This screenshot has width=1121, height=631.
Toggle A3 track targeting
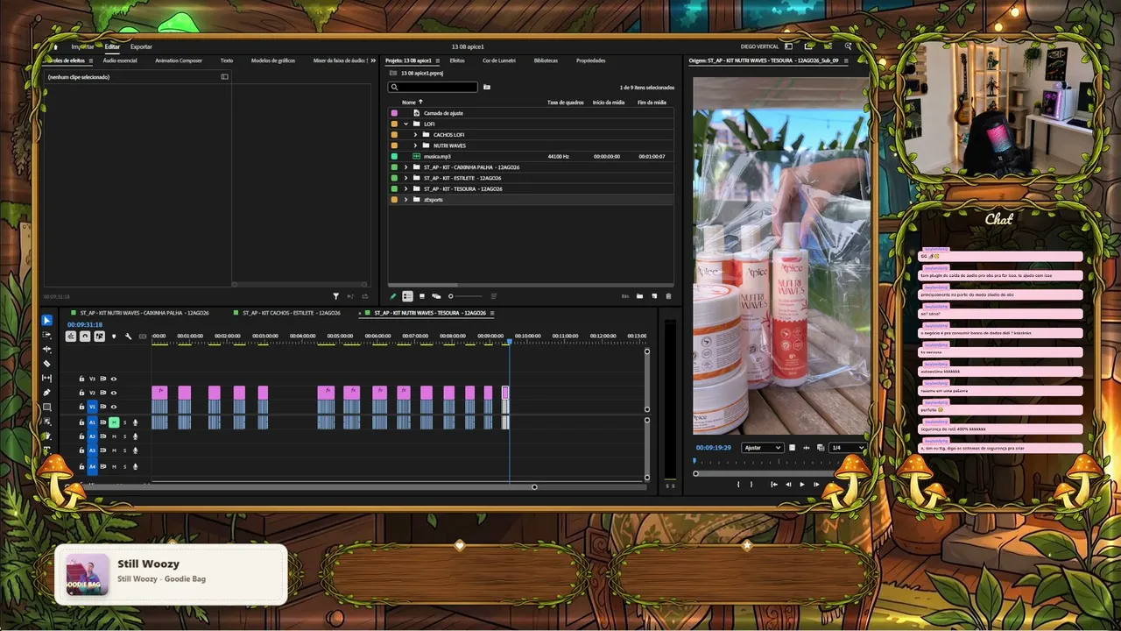92,450
